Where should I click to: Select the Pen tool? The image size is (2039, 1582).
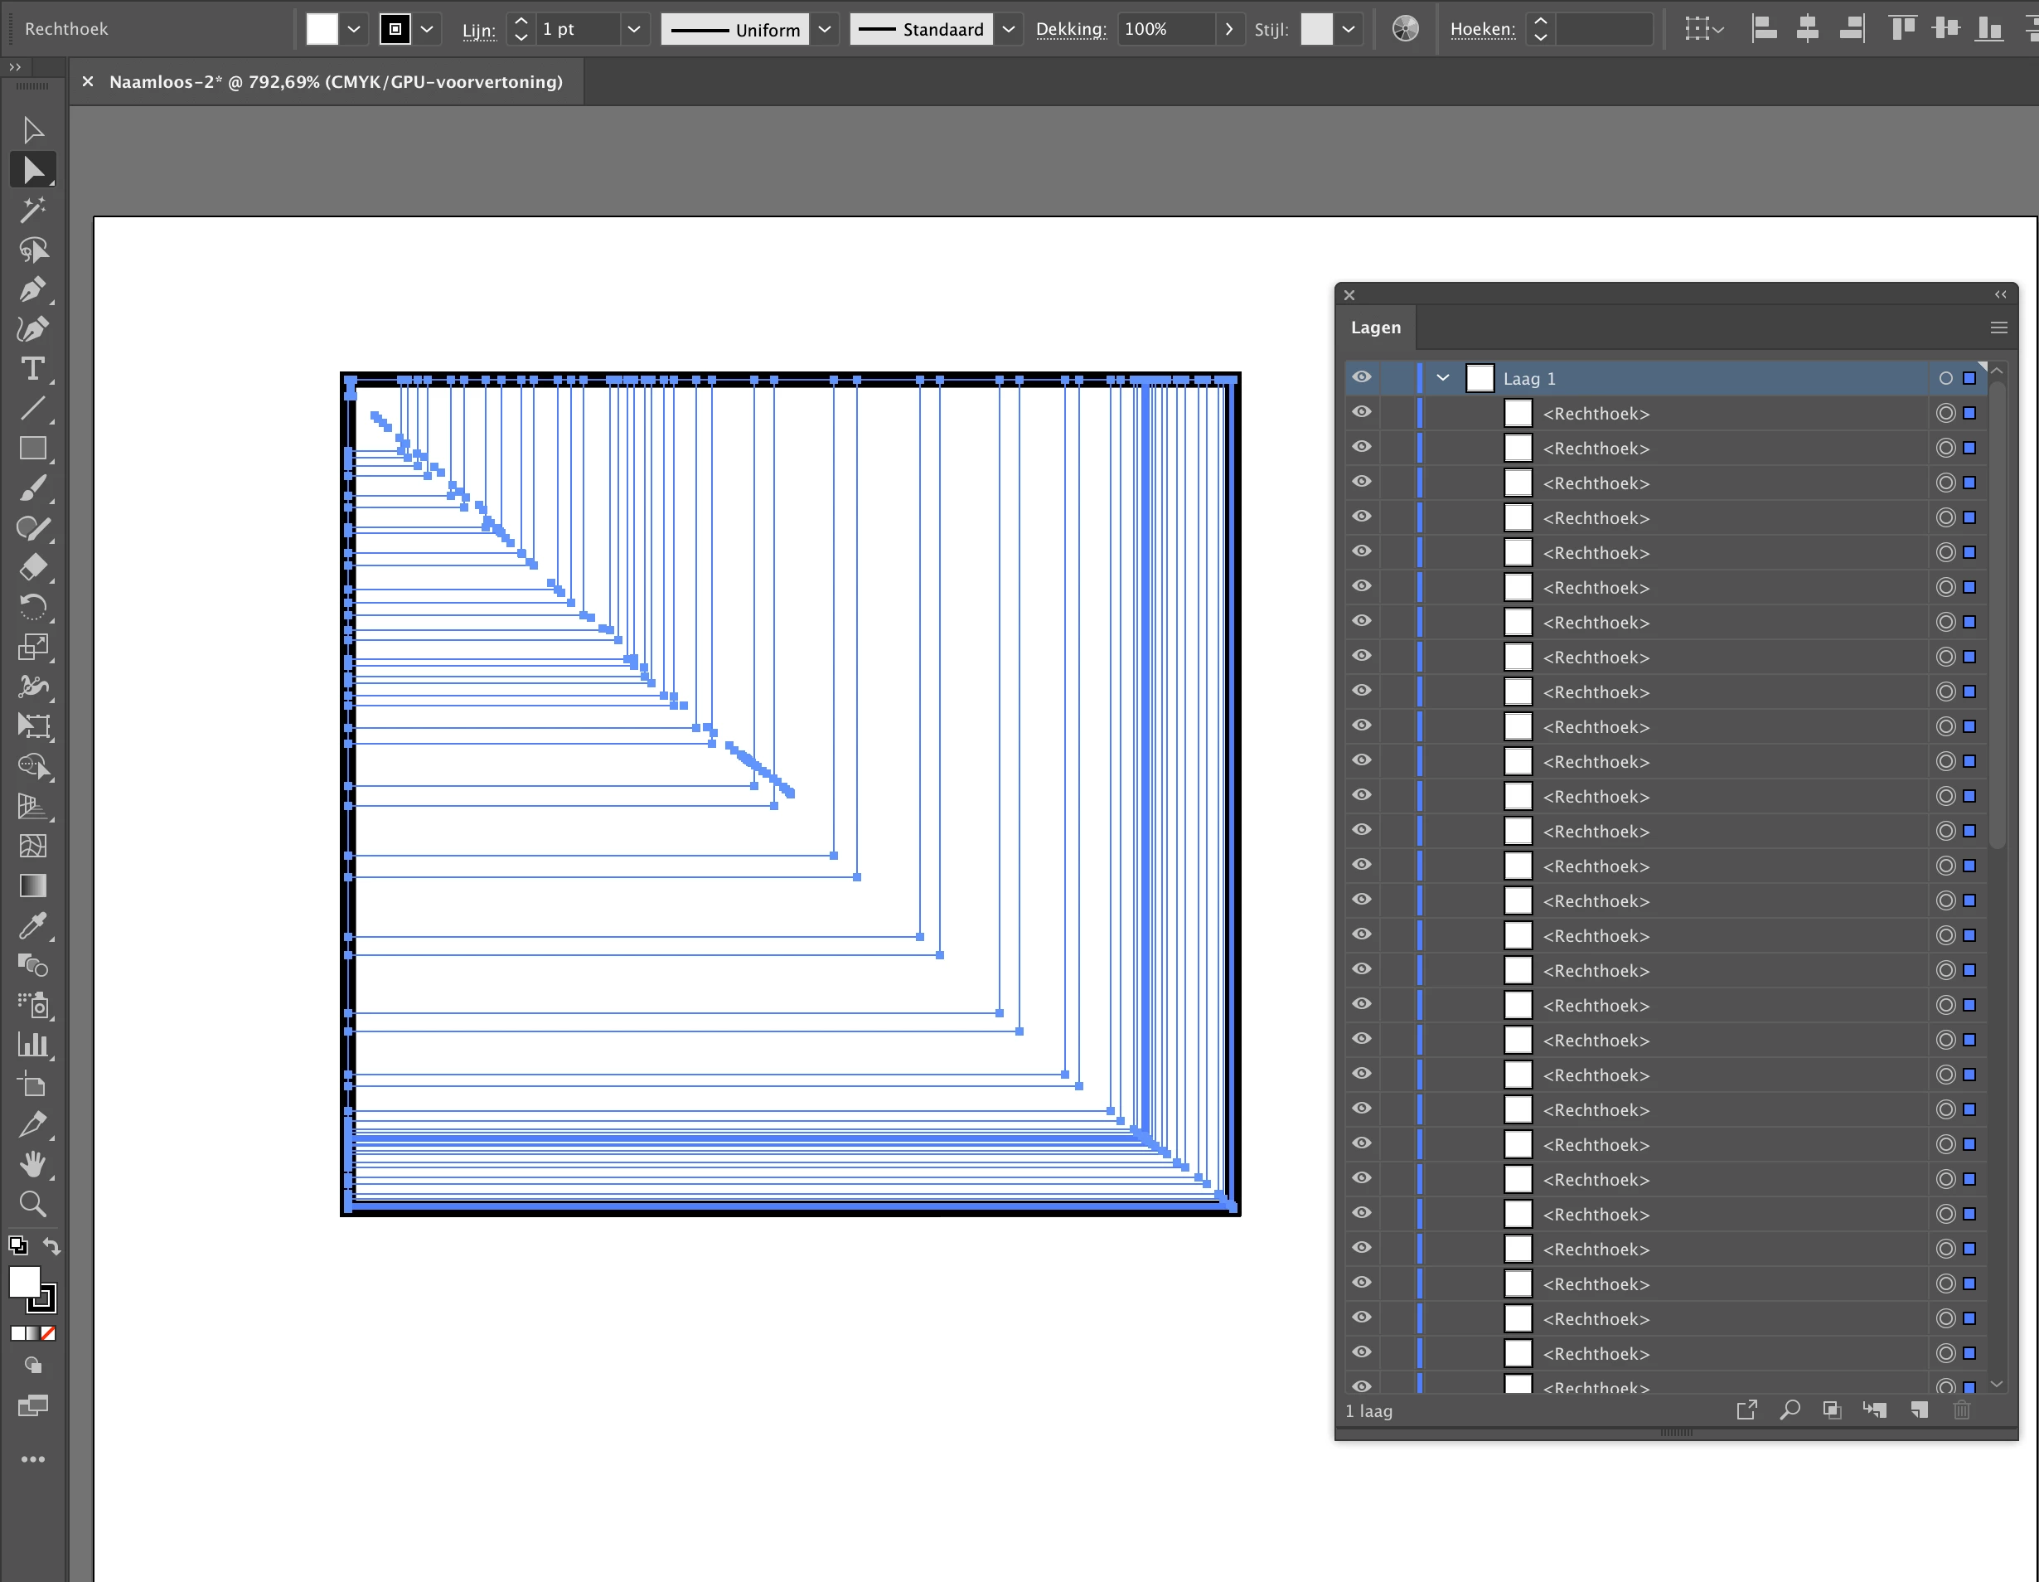point(31,289)
